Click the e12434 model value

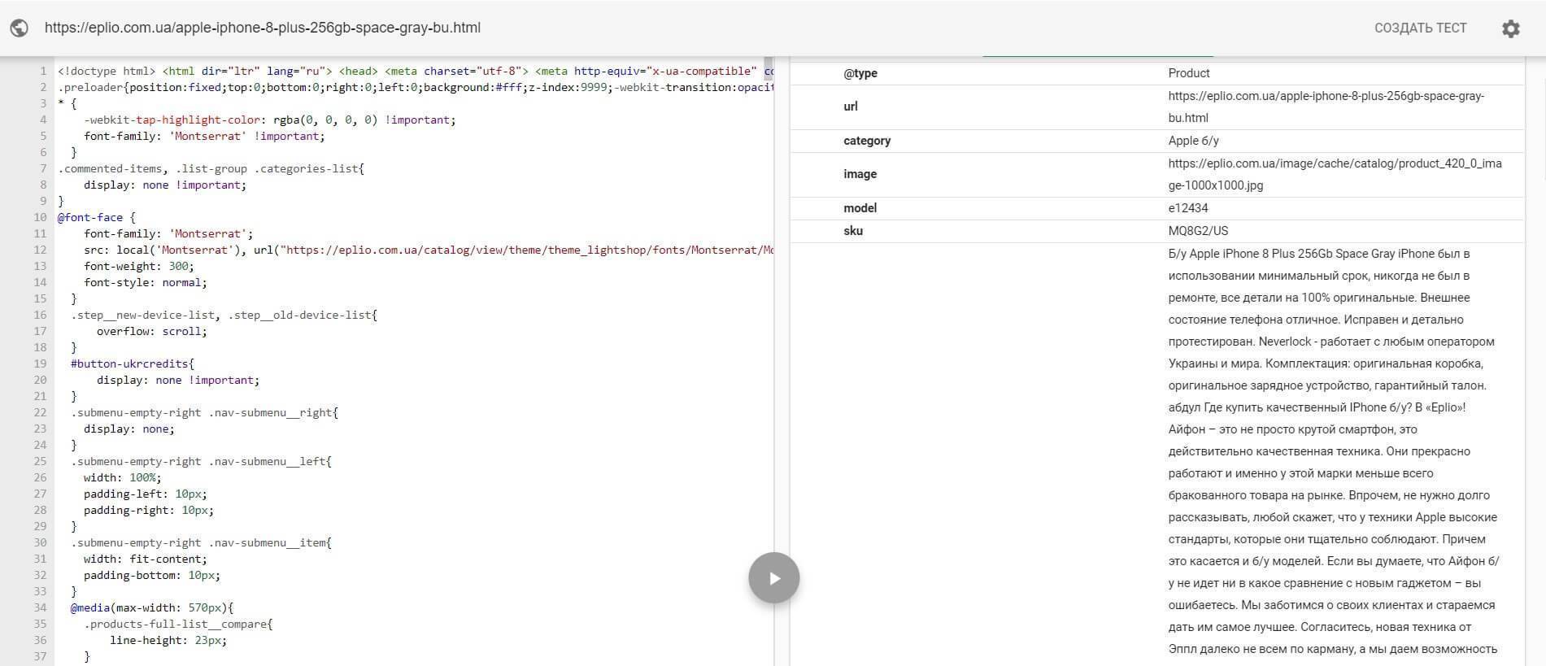point(1188,208)
